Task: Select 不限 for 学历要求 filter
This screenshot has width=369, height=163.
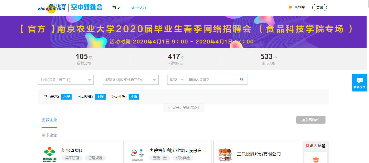Action: click(66, 97)
